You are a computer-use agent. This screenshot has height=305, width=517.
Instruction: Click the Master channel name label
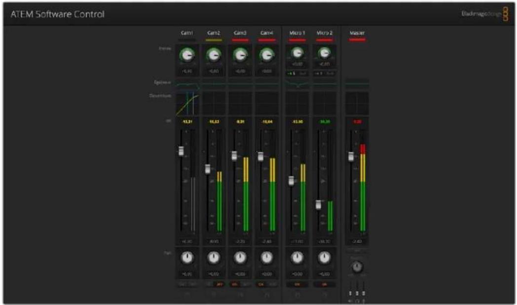(x=357, y=33)
